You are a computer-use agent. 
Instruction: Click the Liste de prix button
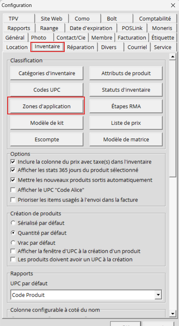[126, 123]
